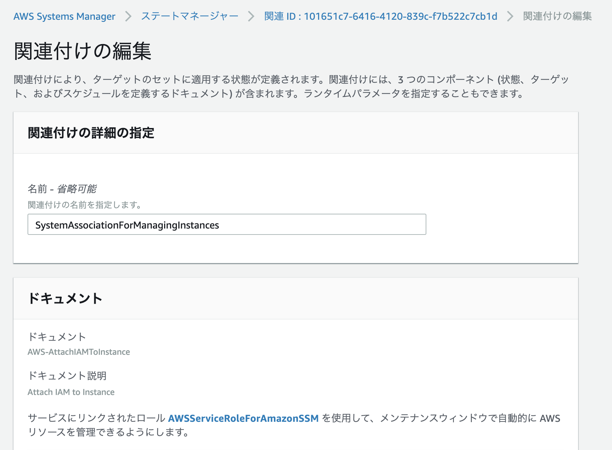Click the ドキュメント panel header
Screen dimensions: 612x450
65,298
